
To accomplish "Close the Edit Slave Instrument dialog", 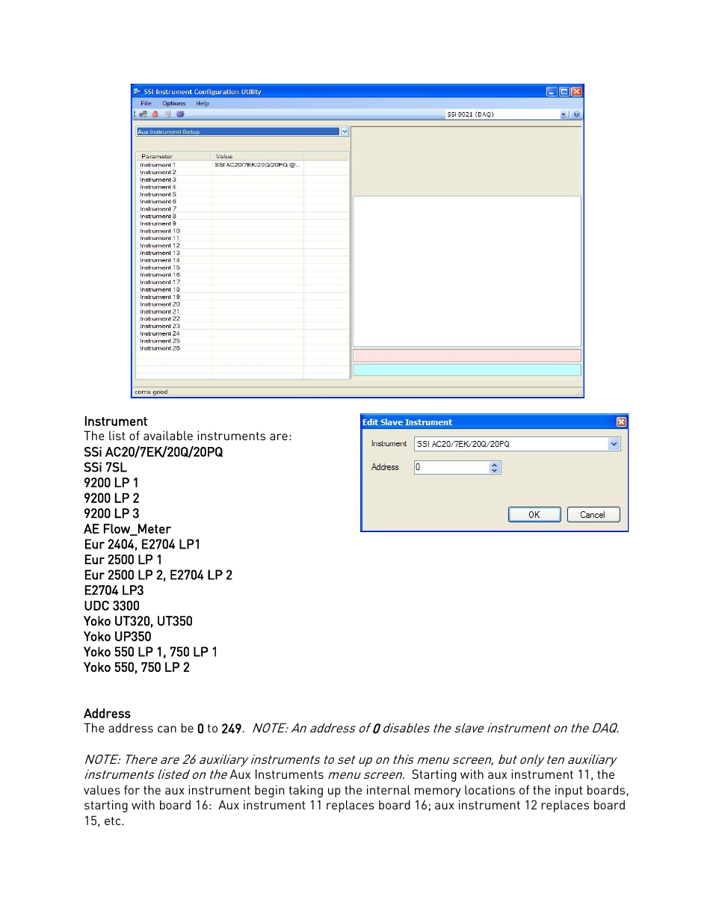I will (621, 422).
